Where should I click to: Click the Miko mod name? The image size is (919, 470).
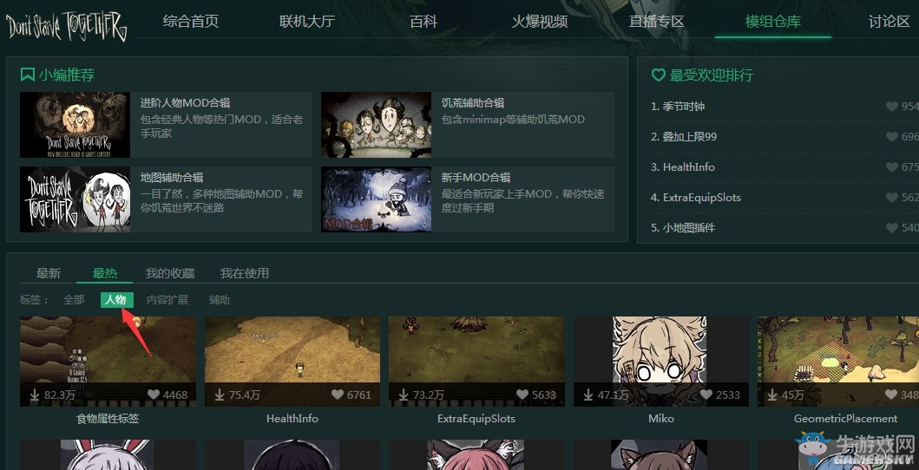tap(661, 419)
